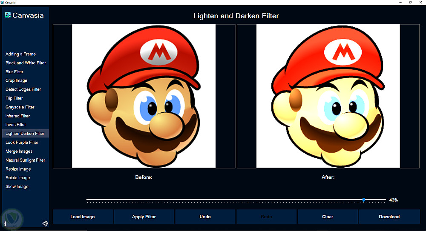Open Infrared Filter

pos(17,116)
